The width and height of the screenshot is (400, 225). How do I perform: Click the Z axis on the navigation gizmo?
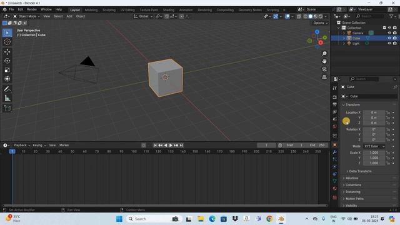(x=317, y=32)
